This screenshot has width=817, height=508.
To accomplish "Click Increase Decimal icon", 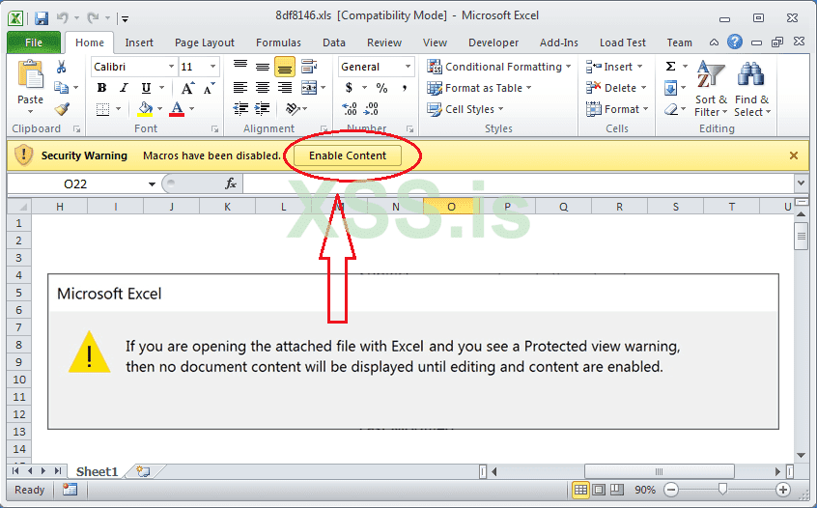I will pos(349,109).
